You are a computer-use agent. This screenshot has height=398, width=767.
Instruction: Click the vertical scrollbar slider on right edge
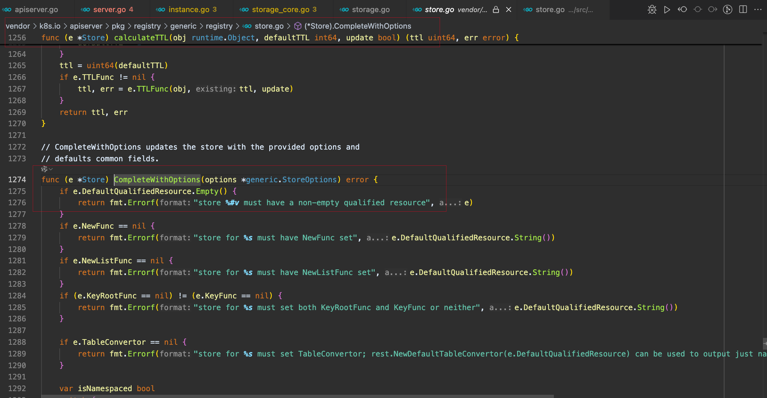[x=765, y=343]
